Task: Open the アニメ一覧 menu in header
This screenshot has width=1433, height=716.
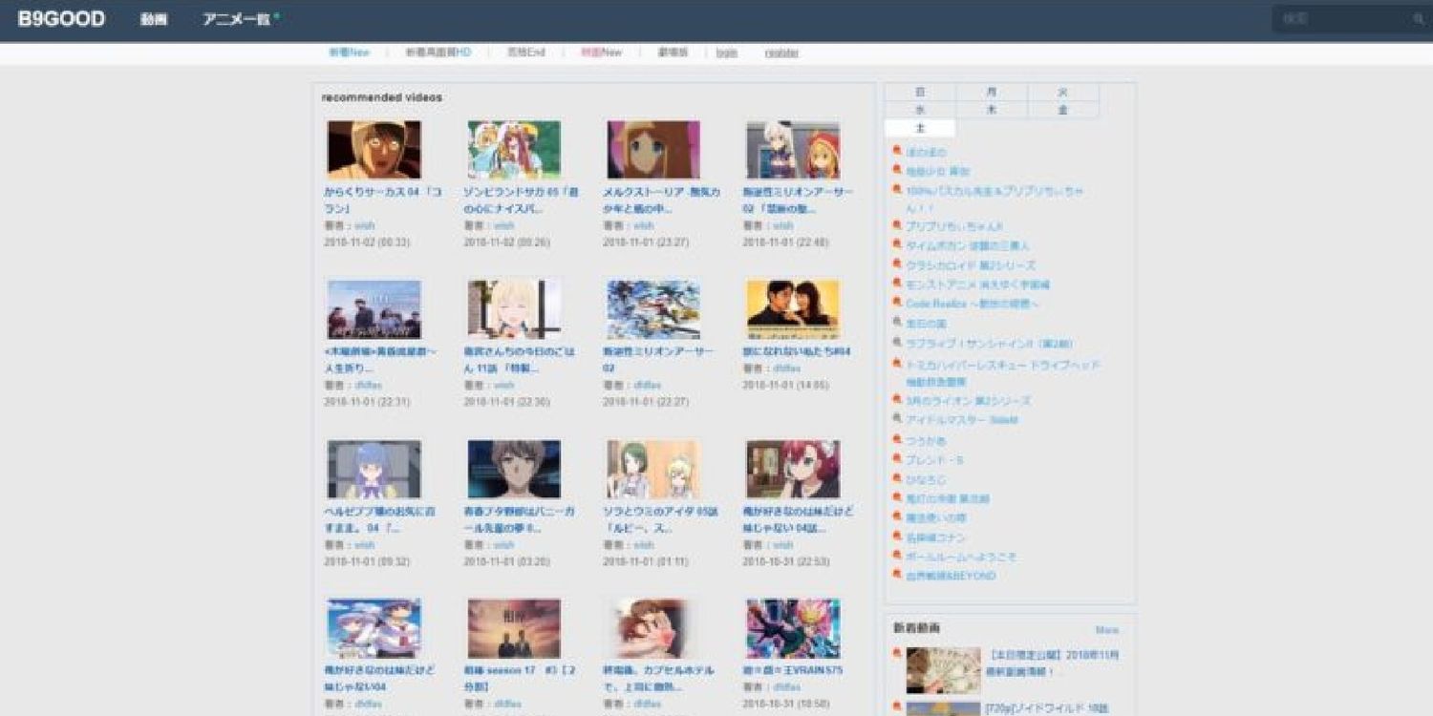Action: tap(236, 19)
